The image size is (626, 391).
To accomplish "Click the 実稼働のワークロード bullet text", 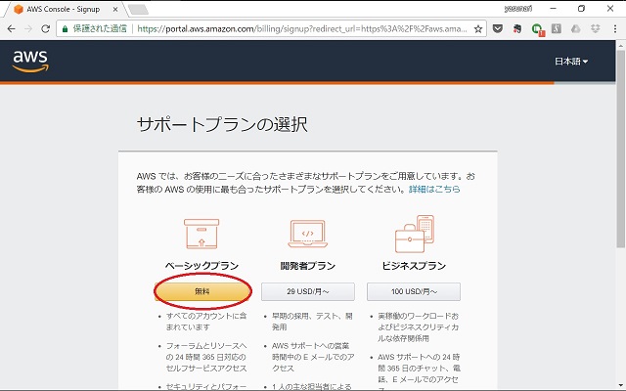I will [419, 327].
